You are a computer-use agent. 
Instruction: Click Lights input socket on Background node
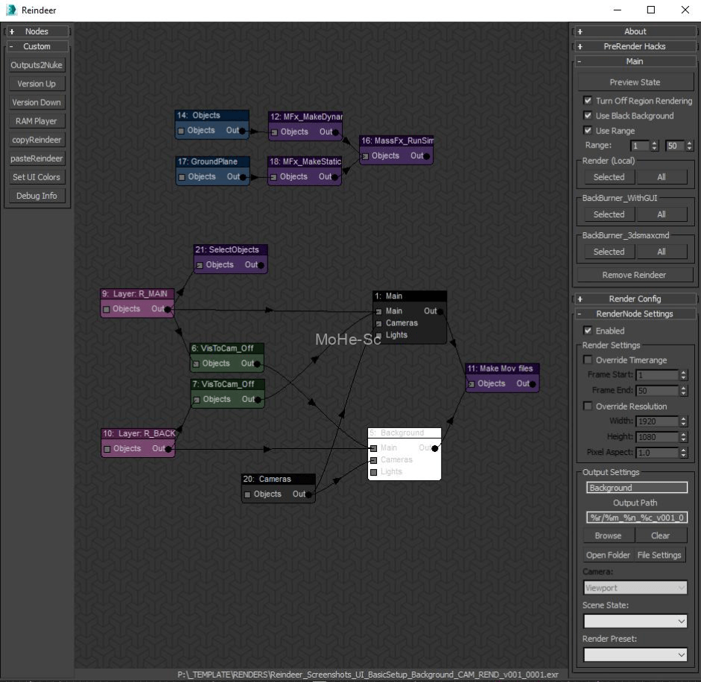[x=374, y=472]
